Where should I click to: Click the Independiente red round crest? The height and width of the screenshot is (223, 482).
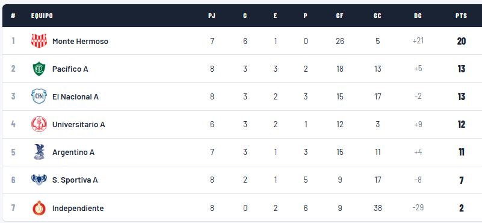pos(39,208)
